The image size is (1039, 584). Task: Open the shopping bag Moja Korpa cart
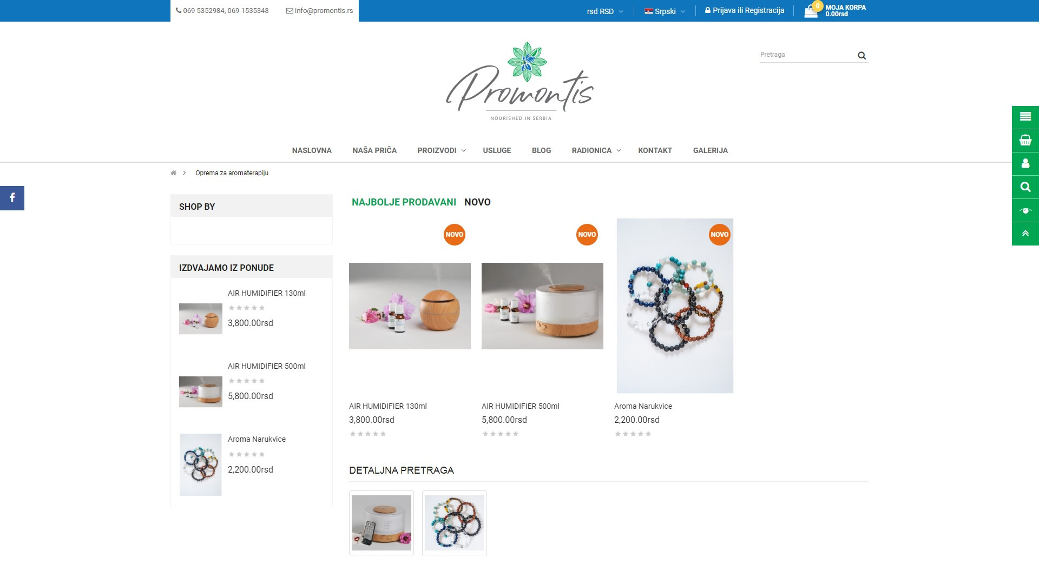(835, 10)
